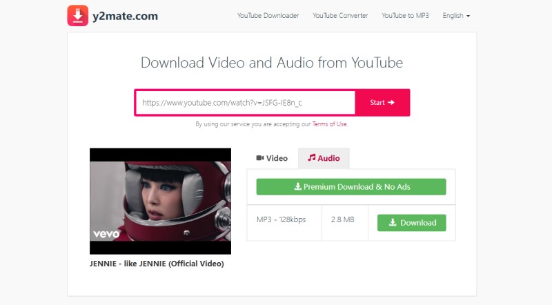This screenshot has width=552, height=305.
Task: Click the arrow icon in the Start button
Action: [x=391, y=102]
